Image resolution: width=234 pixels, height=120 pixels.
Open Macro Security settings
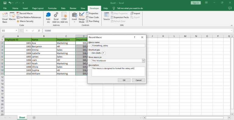(x=25, y=21)
